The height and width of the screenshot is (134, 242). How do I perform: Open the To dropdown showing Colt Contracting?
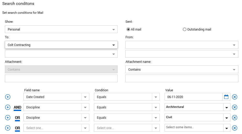[61, 45]
